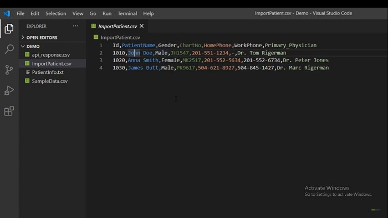Select ImportPatient.csv in explorer tree
388x218 pixels.
pyautogui.click(x=52, y=64)
